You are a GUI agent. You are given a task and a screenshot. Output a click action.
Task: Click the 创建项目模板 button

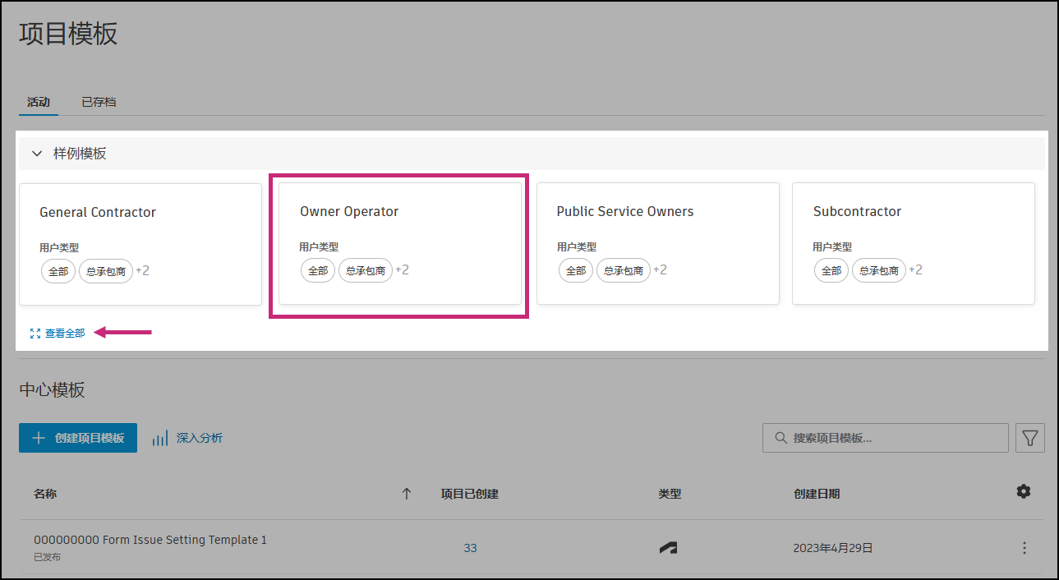click(x=78, y=438)
